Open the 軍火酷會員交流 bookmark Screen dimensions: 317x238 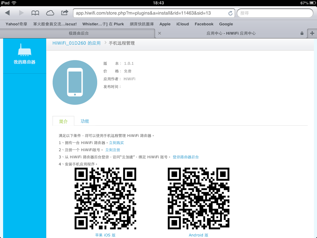point(55,24)
